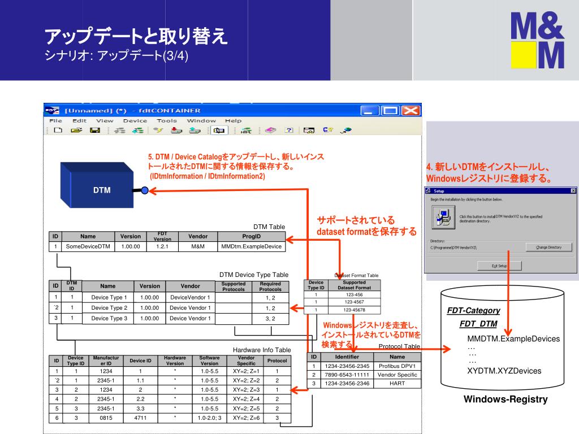
Task: Click the blue gear refresh toolbar icon
Action: (328, 130)
